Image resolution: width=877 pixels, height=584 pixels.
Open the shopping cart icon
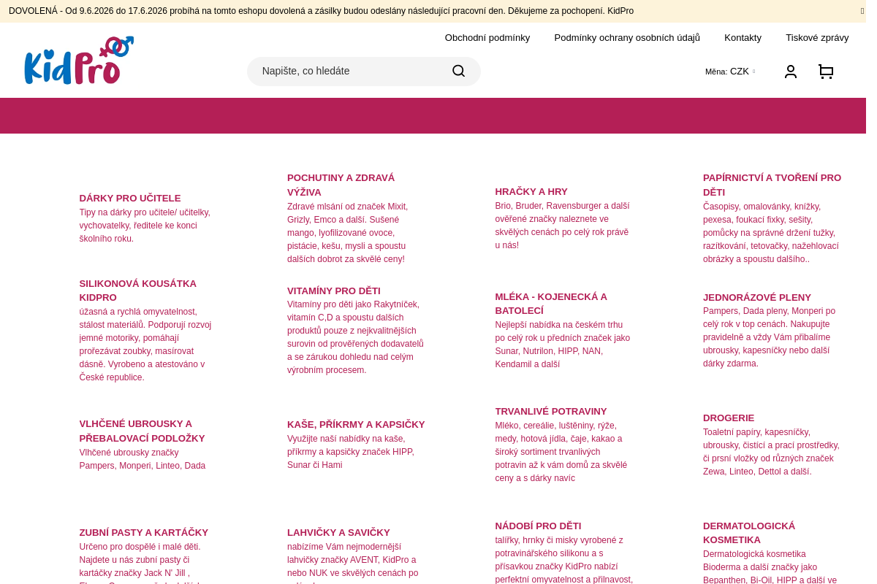coord(826,72)
